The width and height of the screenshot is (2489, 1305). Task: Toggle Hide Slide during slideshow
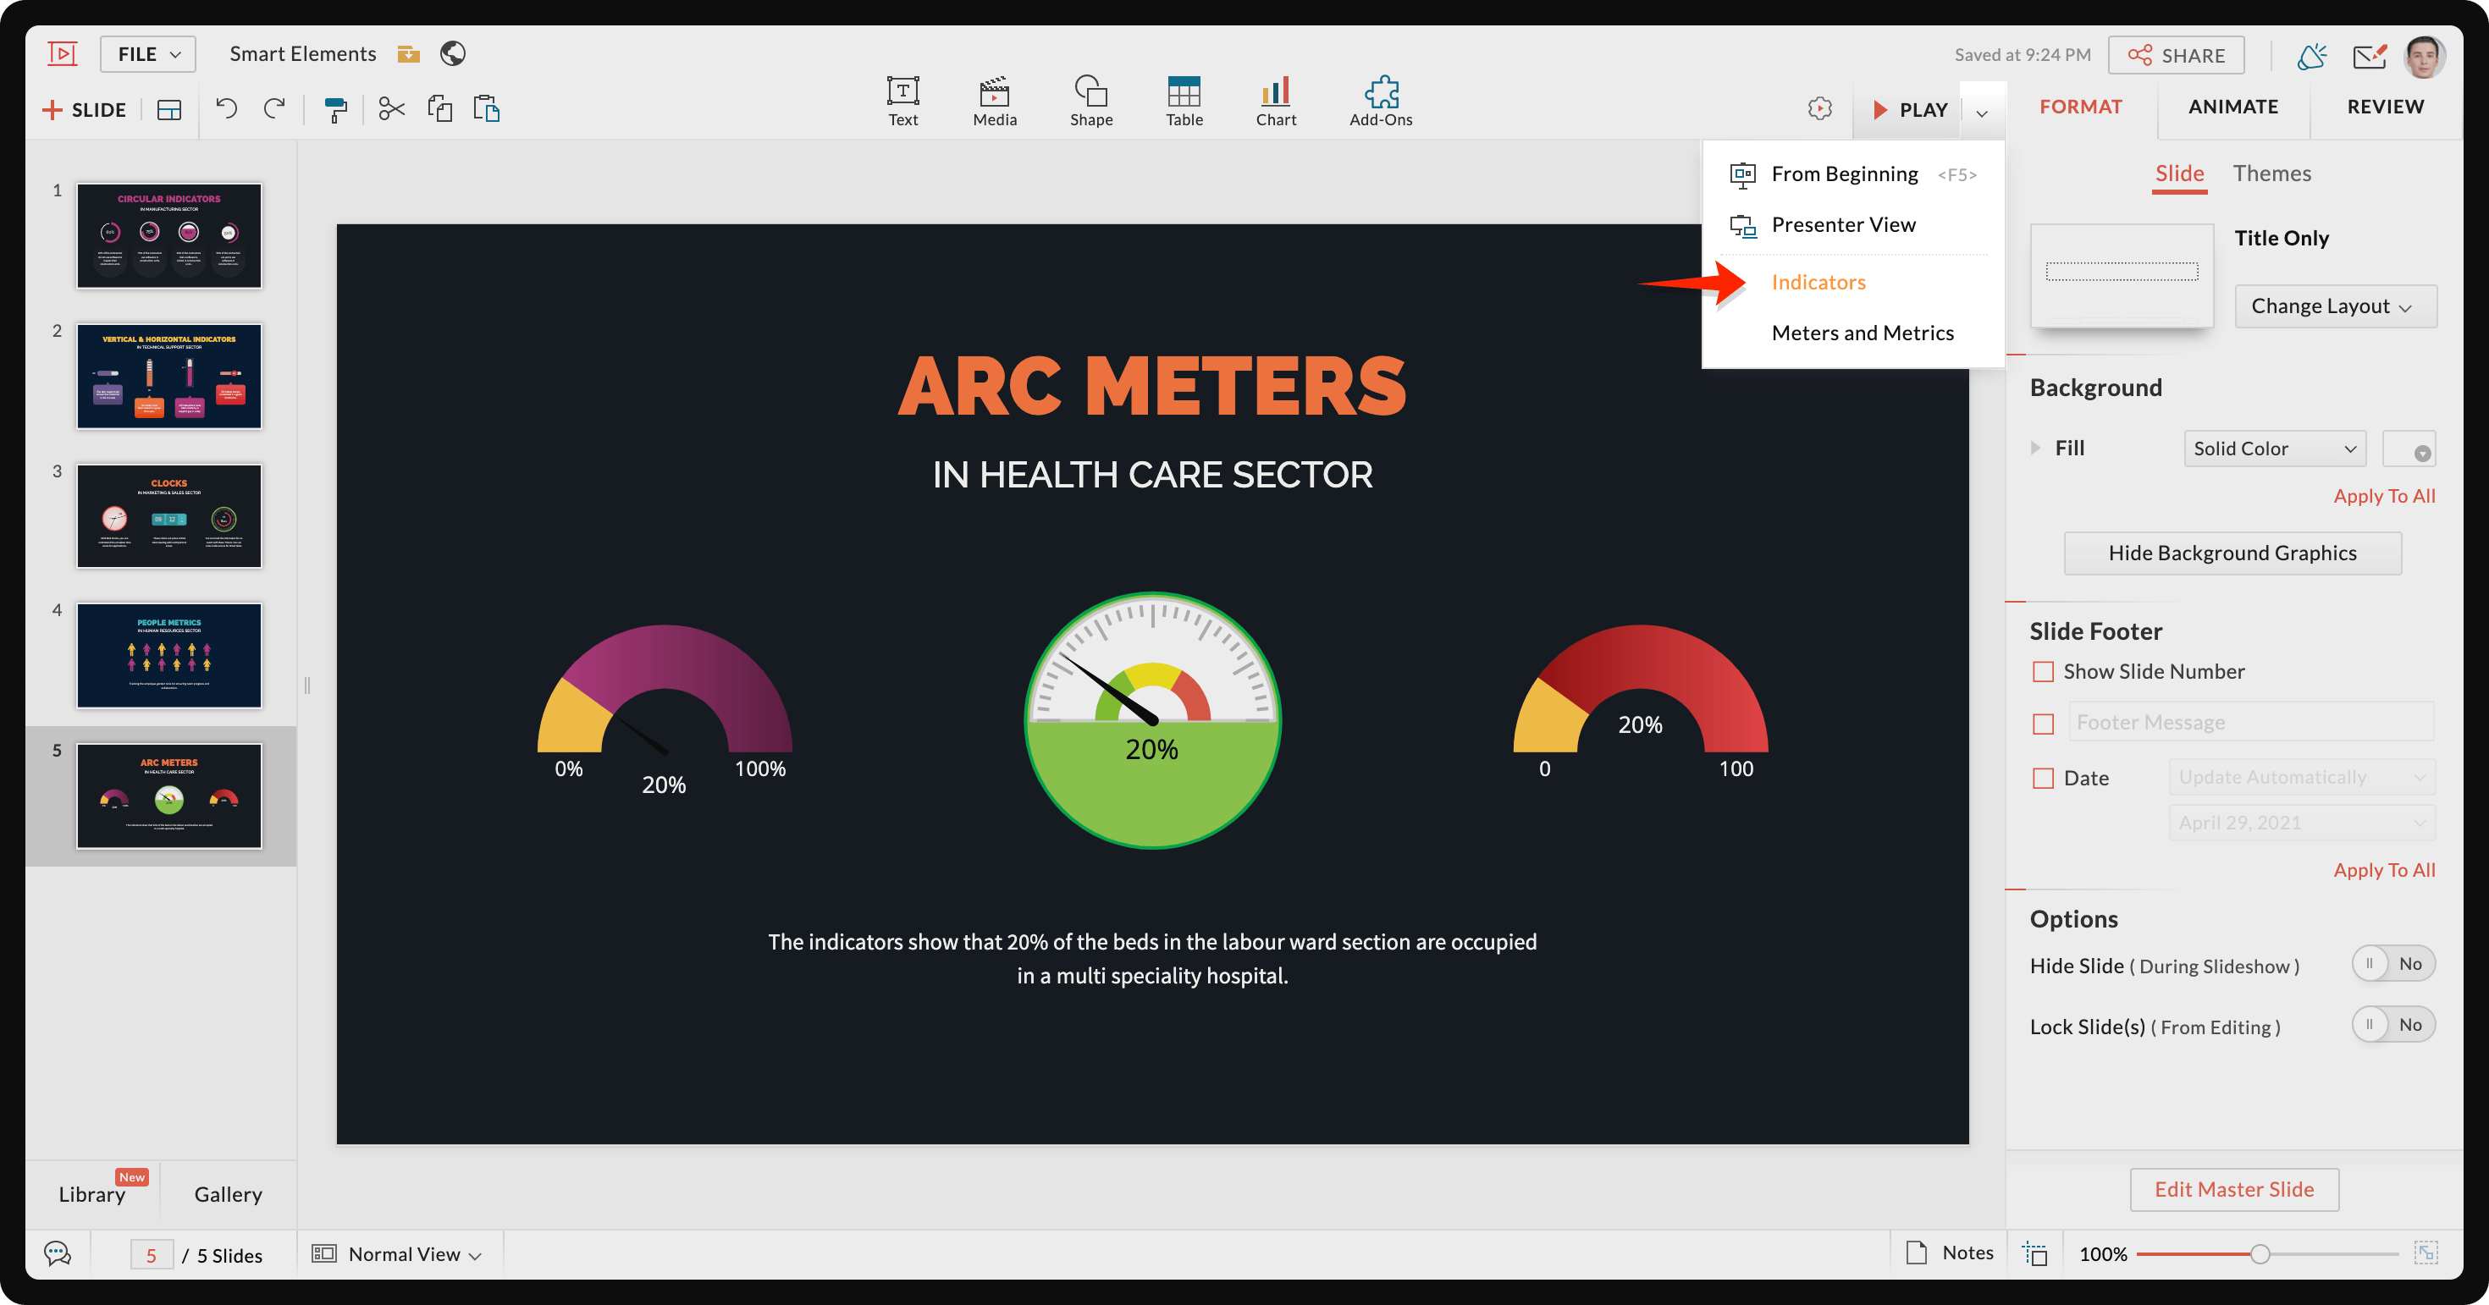[x=2392, y=963]
